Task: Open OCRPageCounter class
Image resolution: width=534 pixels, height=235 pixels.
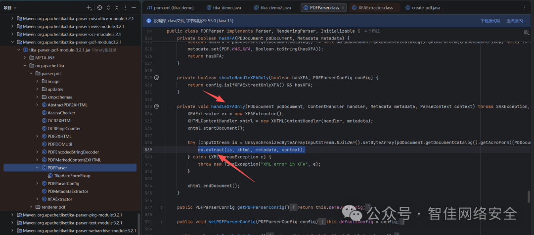Action: [64, 129]
